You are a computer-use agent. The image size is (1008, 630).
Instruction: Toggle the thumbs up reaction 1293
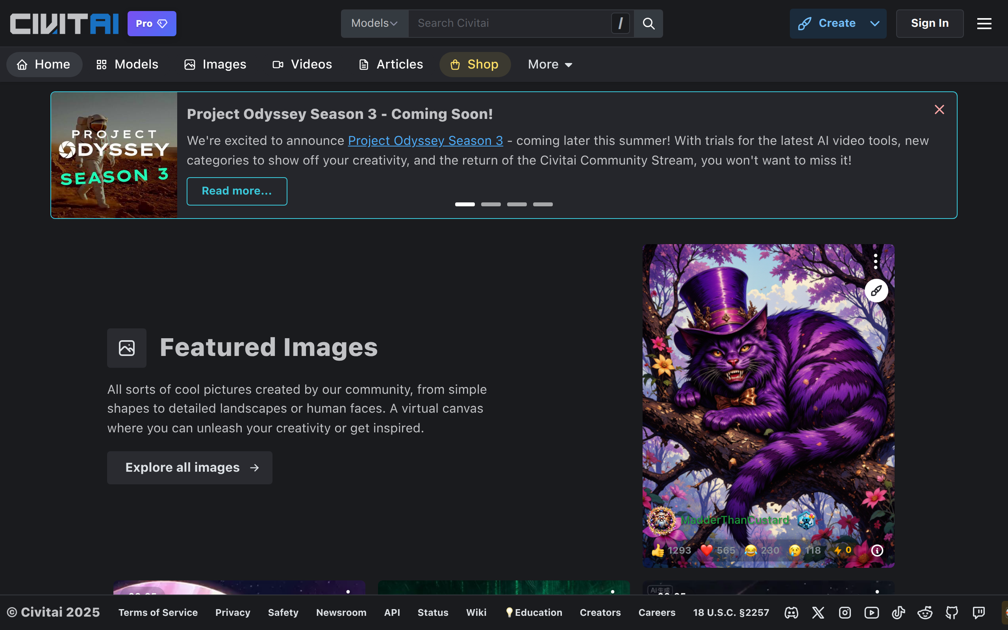(x=671, y=550)
